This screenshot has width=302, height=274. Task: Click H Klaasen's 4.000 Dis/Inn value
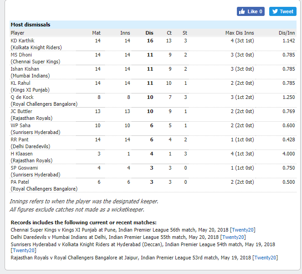[289, 154]
